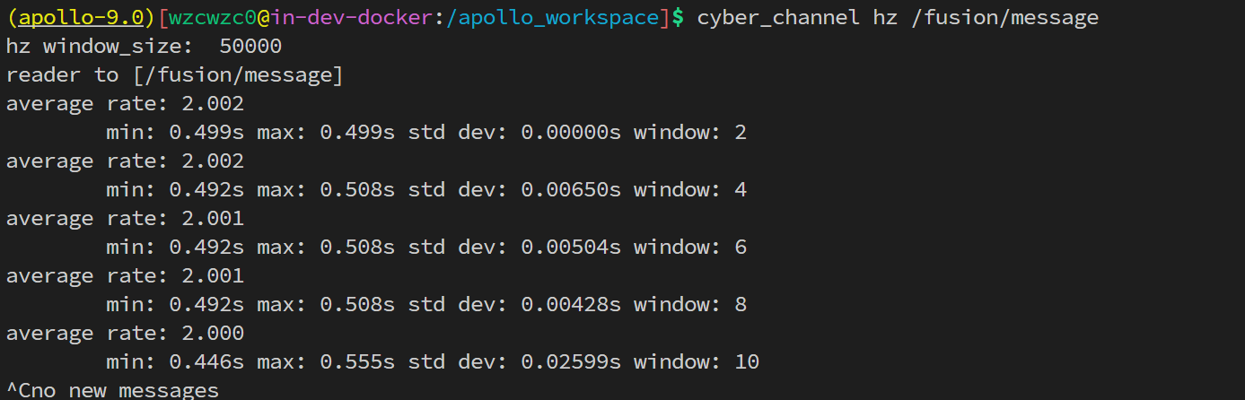Click the reader to [/fusion/message] line
The width and height of the screenshot is (1245, 400).
click(175, 75)
